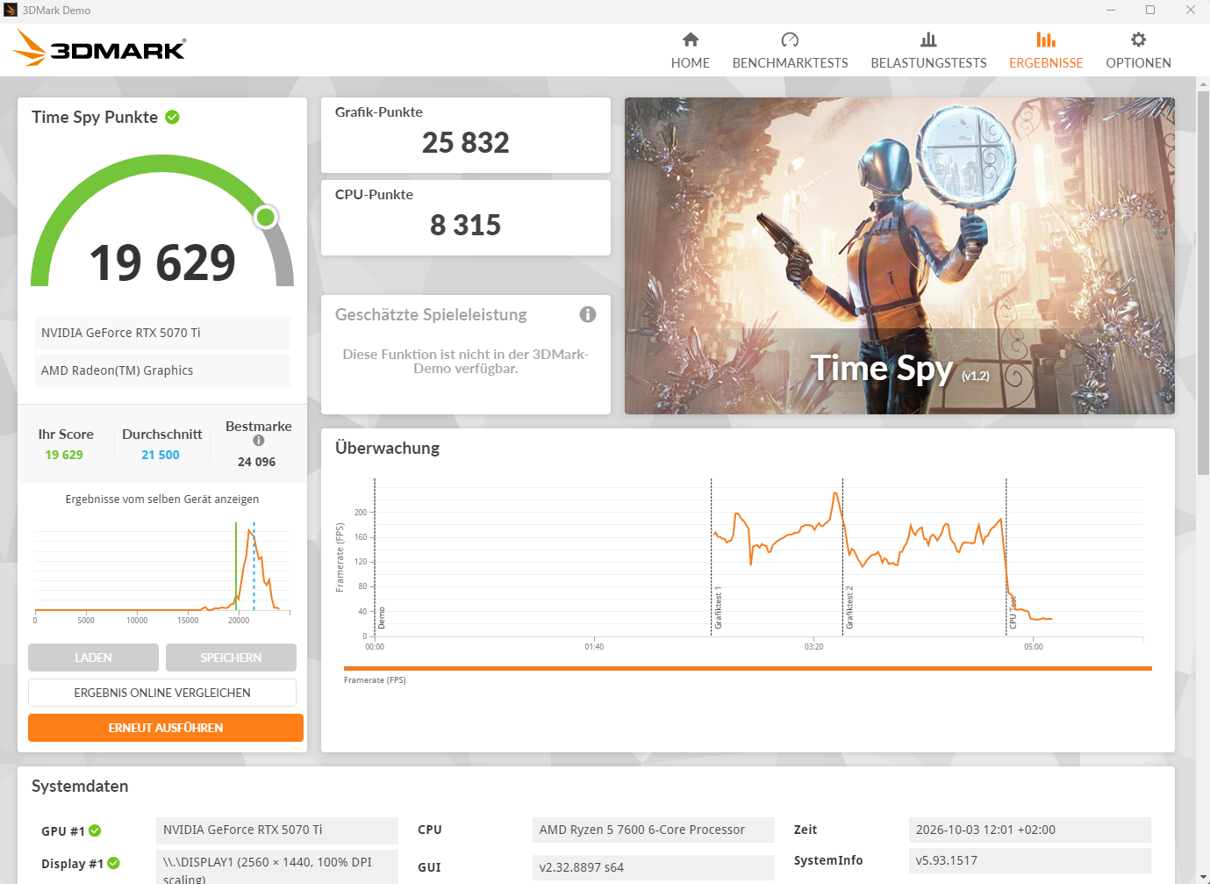Screen dimensions: 1210x884
Task: Click the orange Framerate (FPS) legend bar
Action: [x=748, y=668]
